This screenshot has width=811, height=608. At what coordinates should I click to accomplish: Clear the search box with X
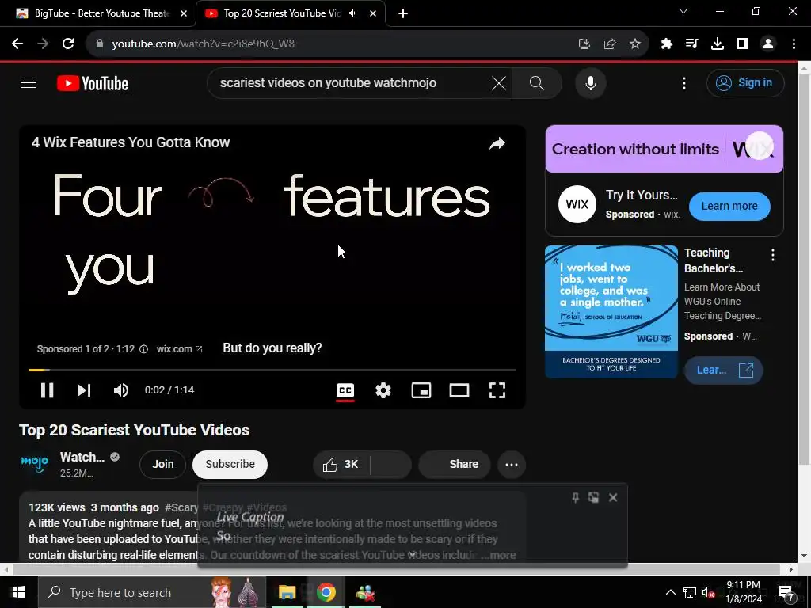[499, 83]
